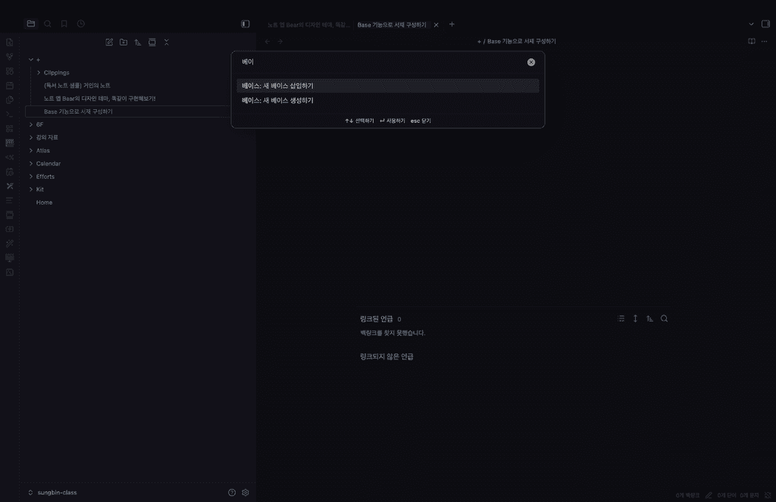Expand the Atlas folder
776x502 pixels.
click(30, 150)
